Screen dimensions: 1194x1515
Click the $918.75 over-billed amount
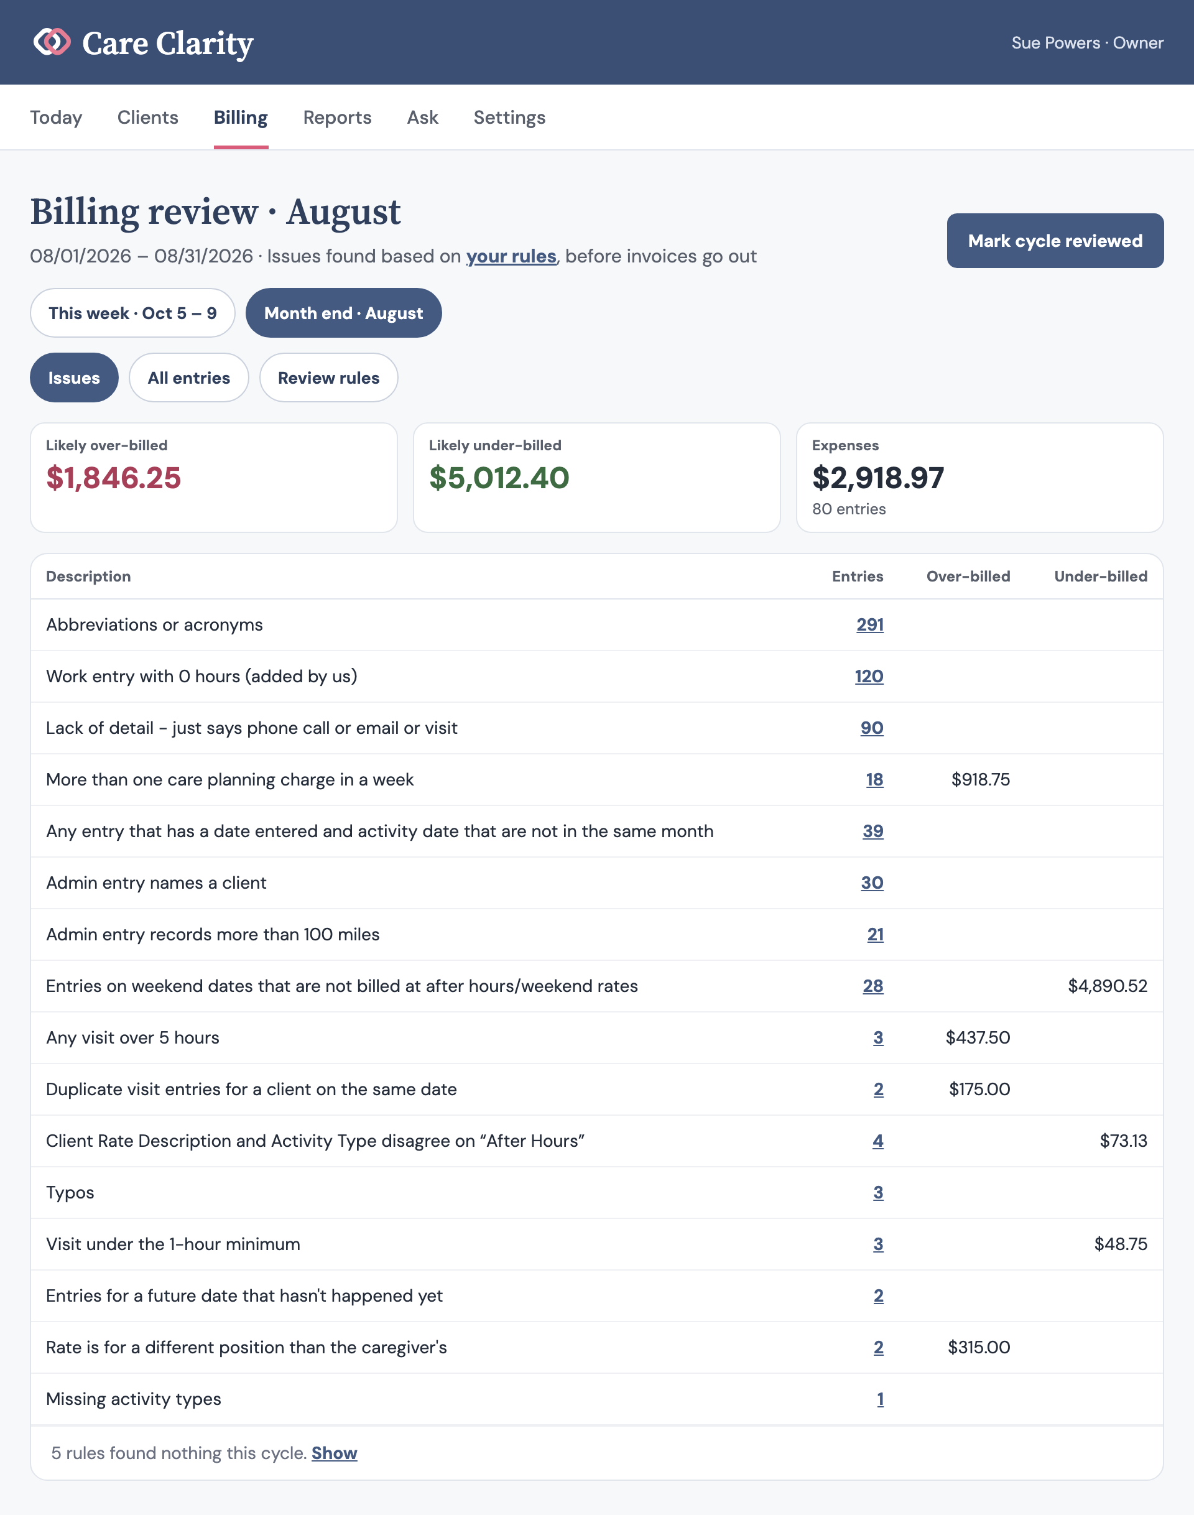[x=980, y=781]
